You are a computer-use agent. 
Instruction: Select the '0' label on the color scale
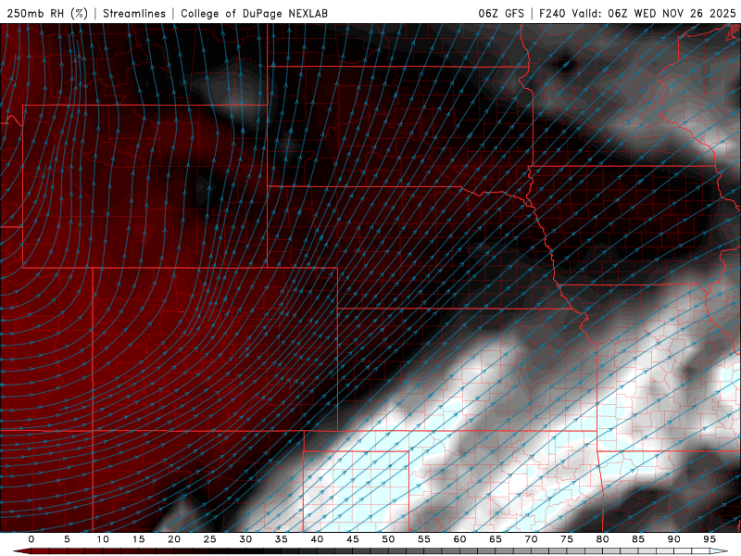tap(31, 539)
